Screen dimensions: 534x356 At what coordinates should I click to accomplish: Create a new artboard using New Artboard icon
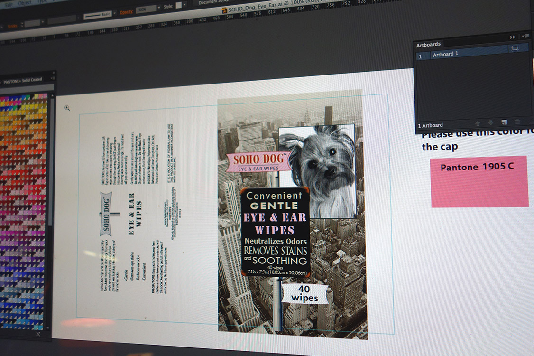pyautogui.click(x=504, y=122)
